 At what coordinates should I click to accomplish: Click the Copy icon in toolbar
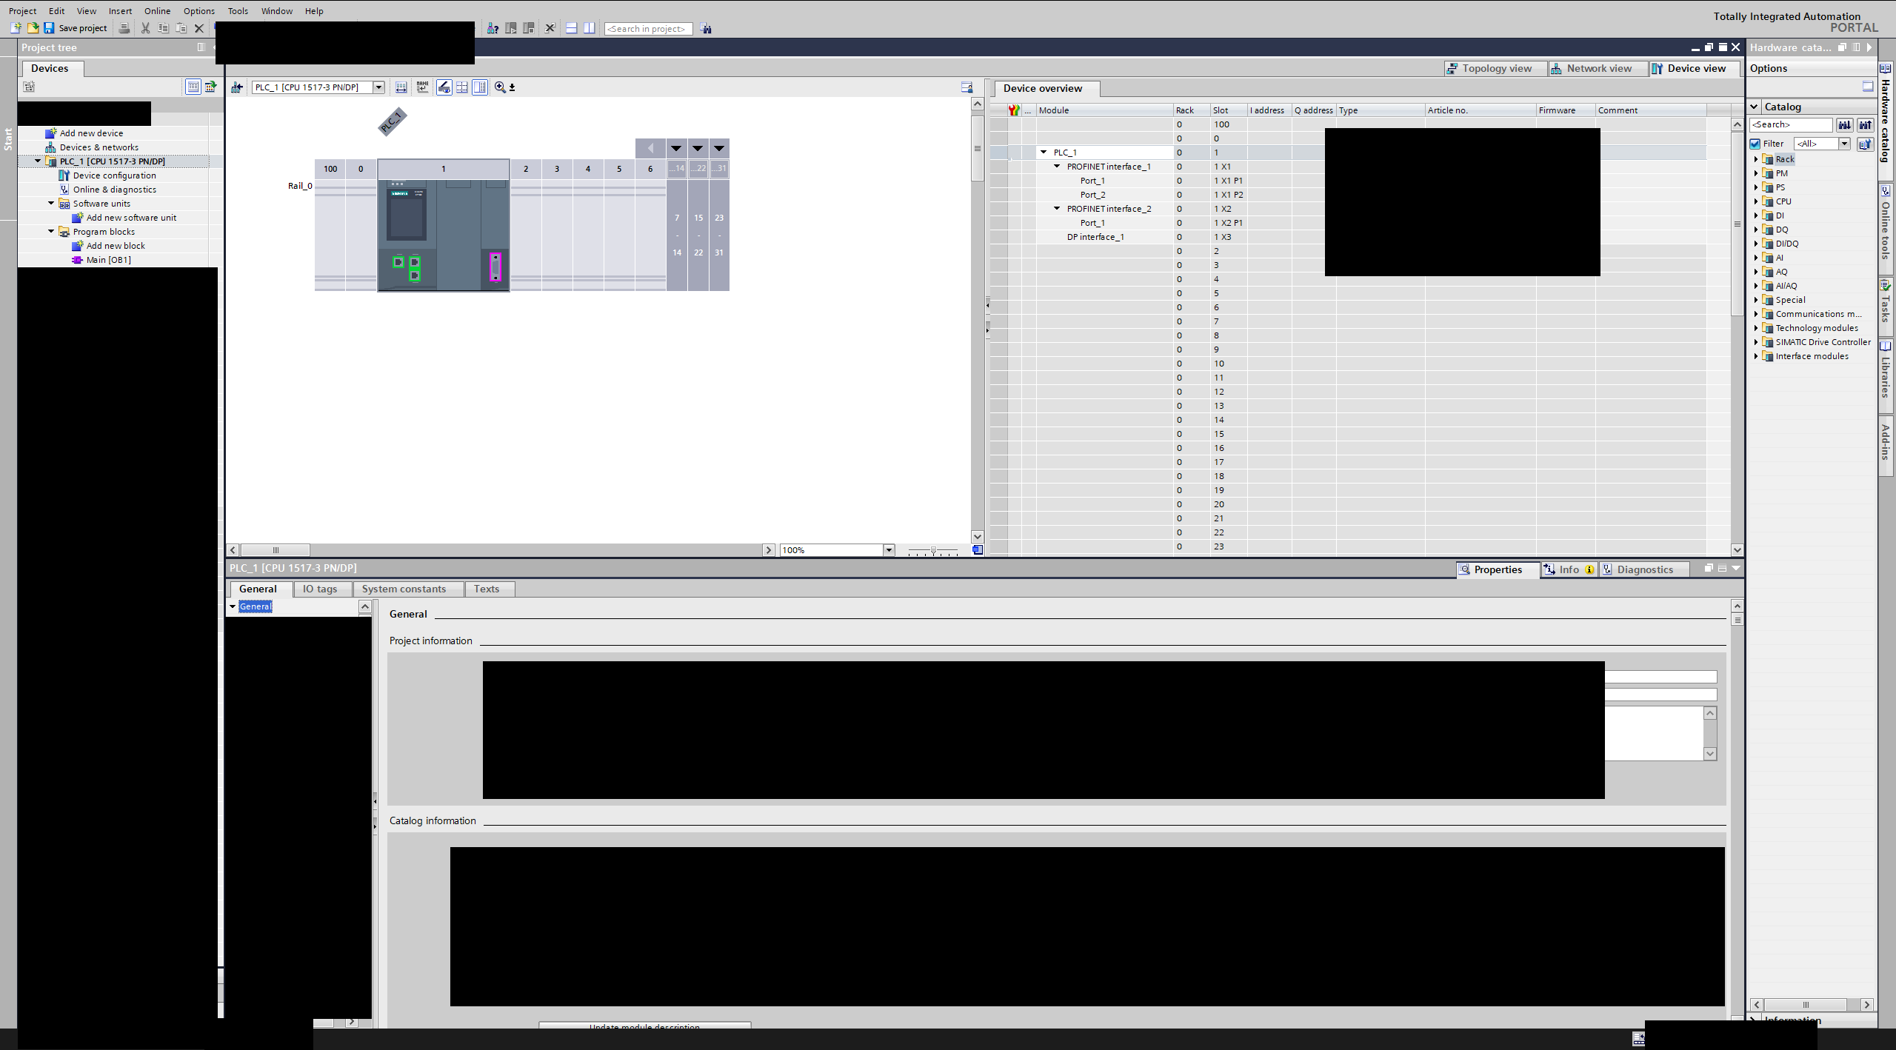click(x=163, y=28)
